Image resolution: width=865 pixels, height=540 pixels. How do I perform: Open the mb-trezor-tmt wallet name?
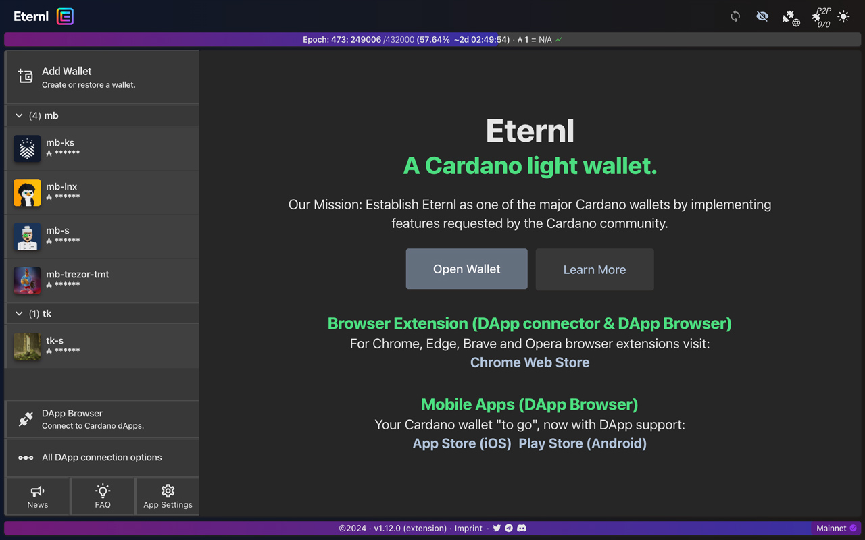(x=77, y=274)
